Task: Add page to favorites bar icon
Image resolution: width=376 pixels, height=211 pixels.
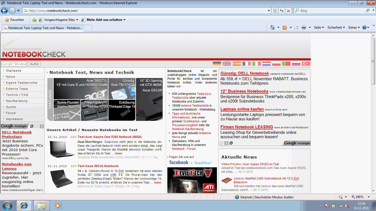Action: pyautogui.click(x=34, y=20)
